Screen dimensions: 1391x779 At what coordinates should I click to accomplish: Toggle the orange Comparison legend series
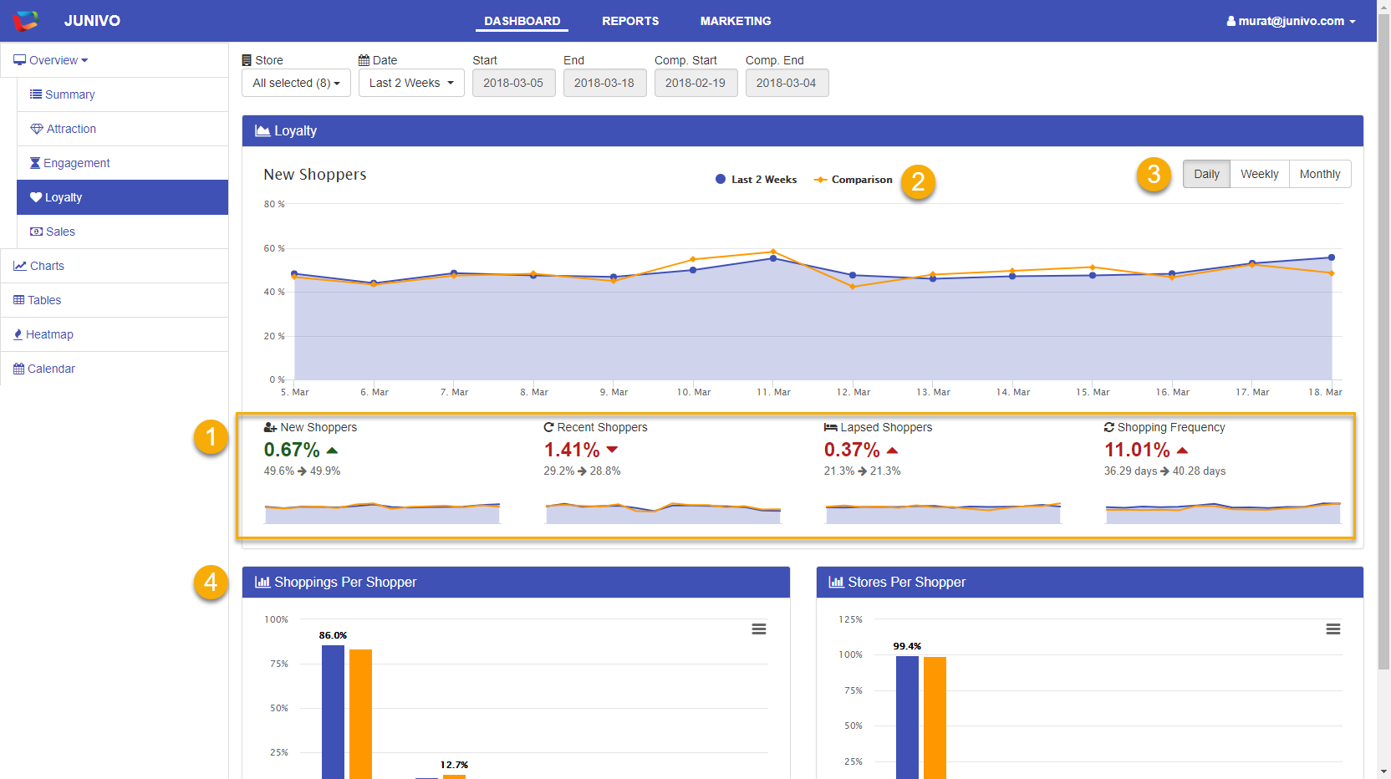(x=861, y=180)
